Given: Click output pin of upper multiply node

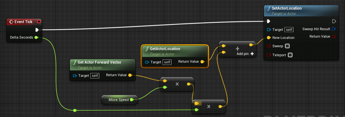Looking at the screenshot, I should pyautogui.click(x=189, y=84).
